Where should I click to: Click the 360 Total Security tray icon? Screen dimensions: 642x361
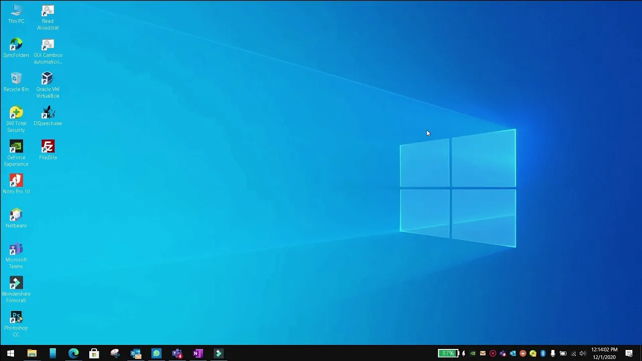point(533,353)
